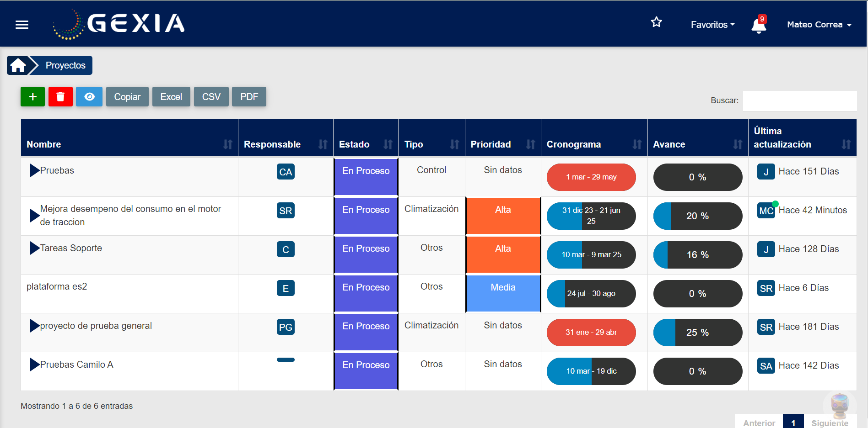Click the 20 % progress bar
868x428 pixels.
[x=697, y=216]
